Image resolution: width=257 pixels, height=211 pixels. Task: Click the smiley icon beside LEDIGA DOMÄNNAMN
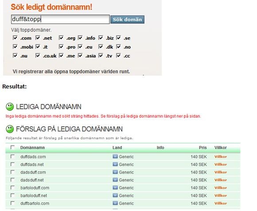coord(10,107)
